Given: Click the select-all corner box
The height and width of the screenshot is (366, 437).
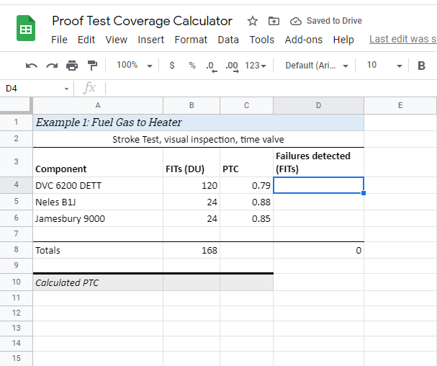Looking at the screenshot, I should click(16, 105).
